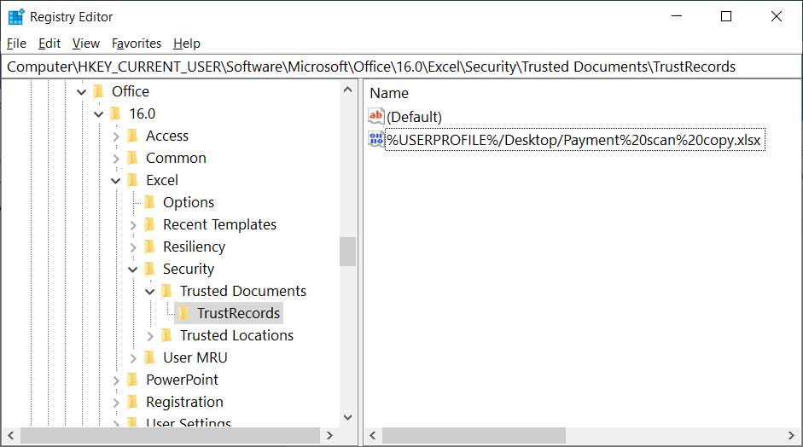Screen dimensions: 803x447
Task: Expand the Registration tree node
Action: pyautogui.click(x=116, y=403)
